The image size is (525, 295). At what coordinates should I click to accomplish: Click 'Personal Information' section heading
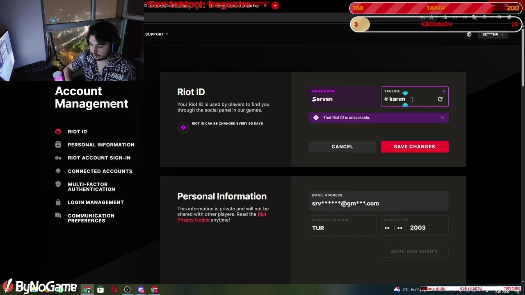[x=222, y=196]
